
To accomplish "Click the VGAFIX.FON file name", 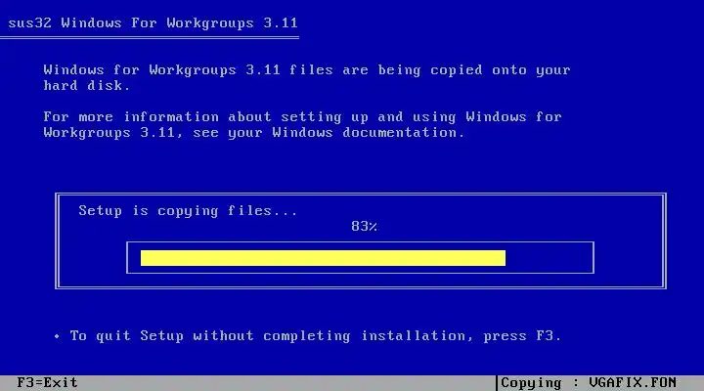I will pyautogui.click(x=633, y=383).
